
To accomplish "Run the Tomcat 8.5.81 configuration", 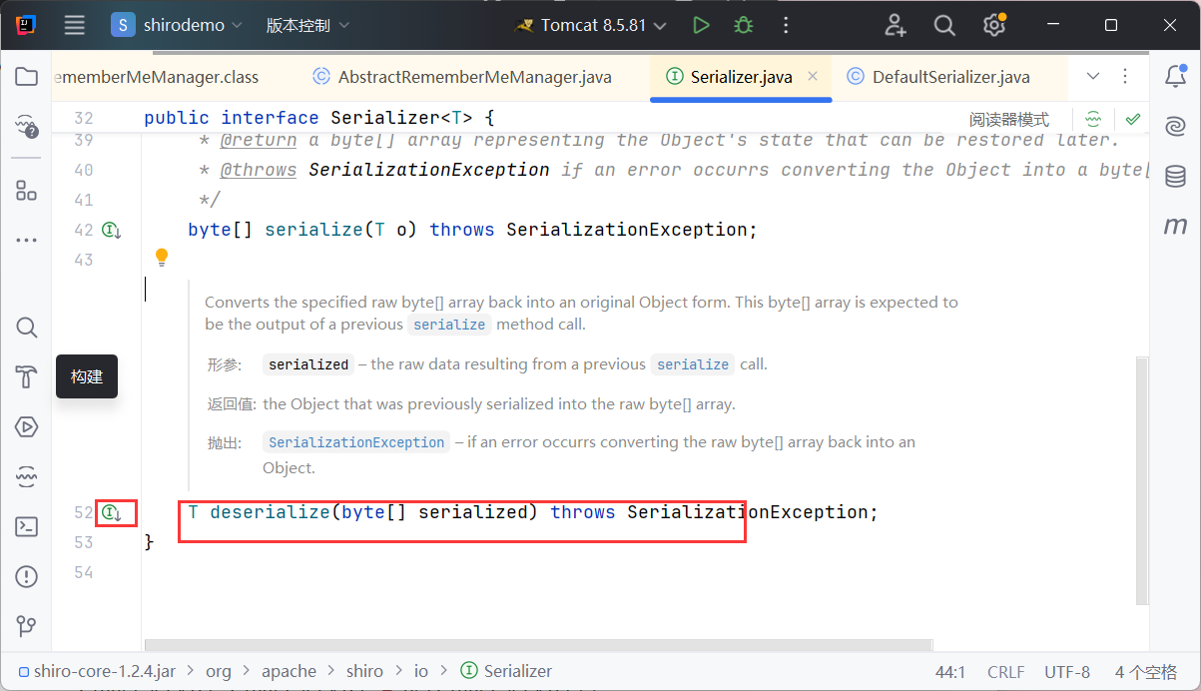I will click(701, 25).
